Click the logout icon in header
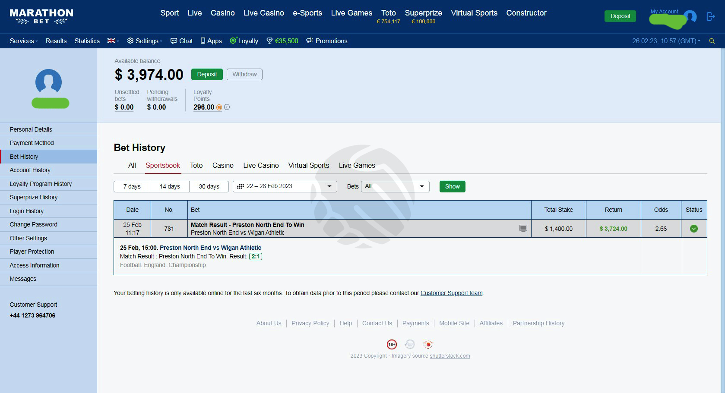The image size is (725, 393). coord(710,16)
